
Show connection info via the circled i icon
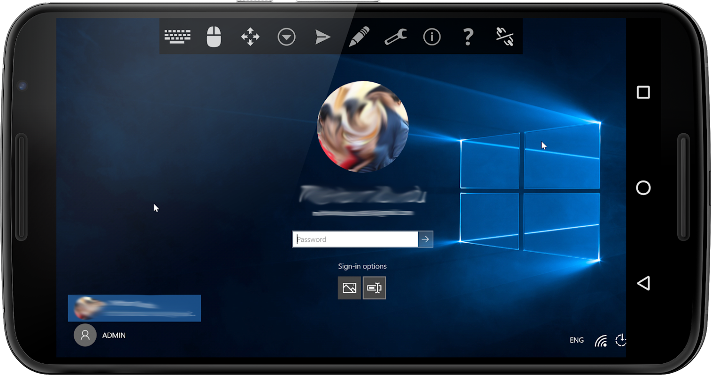(x=432, y=37)
